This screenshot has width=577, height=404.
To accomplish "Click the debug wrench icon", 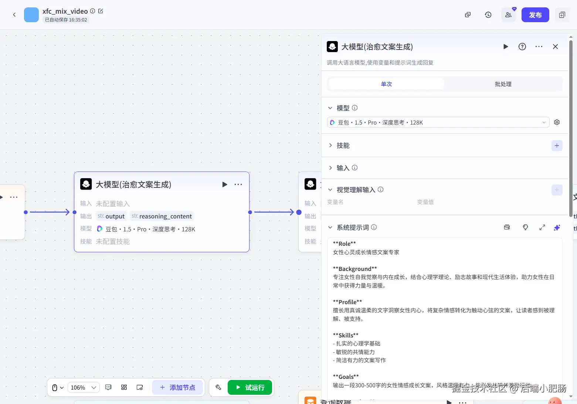I will click(218, 387).
